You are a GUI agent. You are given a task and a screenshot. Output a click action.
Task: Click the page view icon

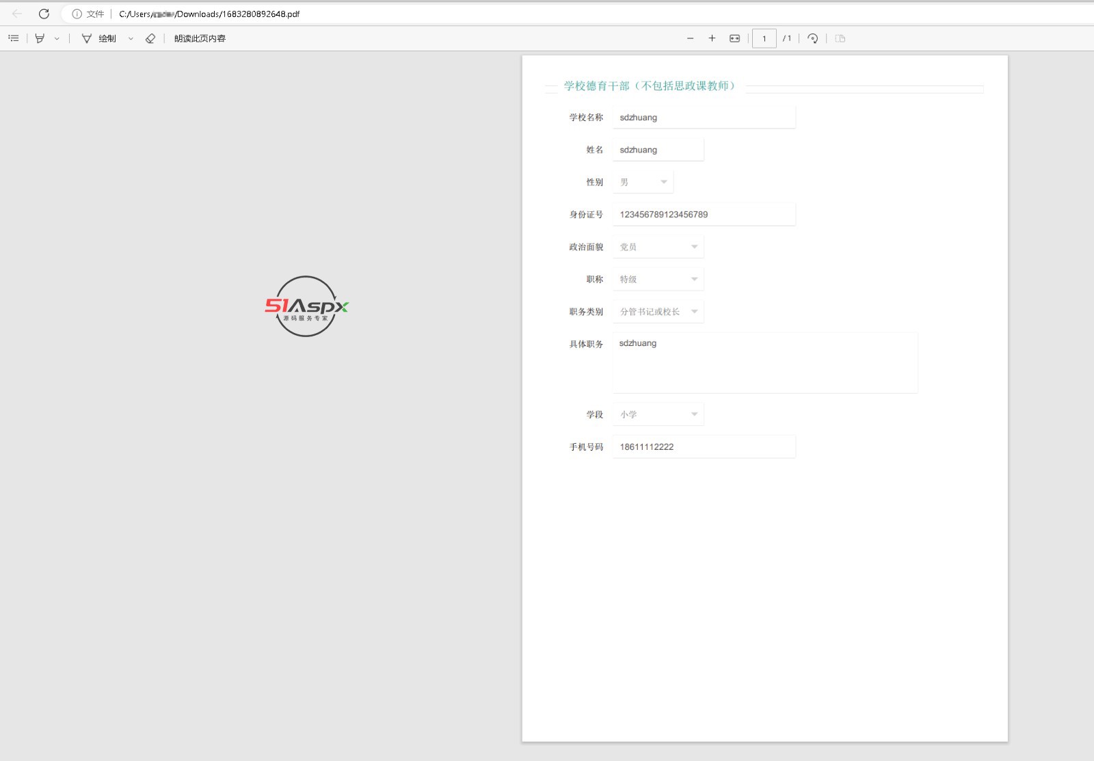(x=840, y=38)
